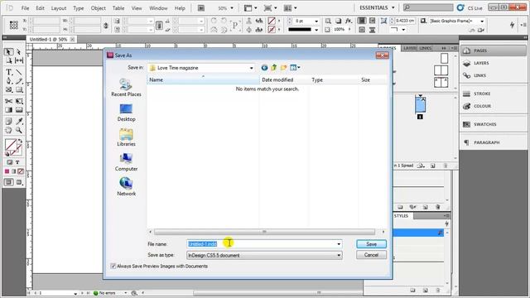Open the Basic Graphics Frame style dropdown

pyautogui.click(x=482, y=21)
